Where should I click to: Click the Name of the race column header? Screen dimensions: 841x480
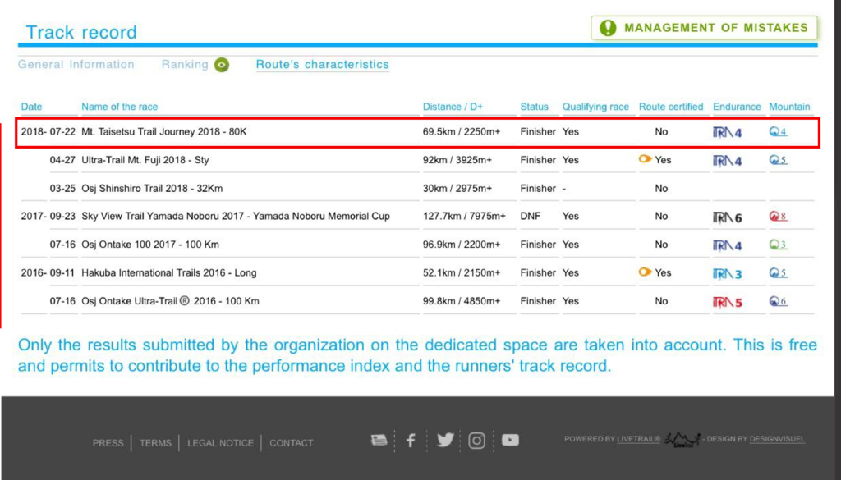pos(120,107)
